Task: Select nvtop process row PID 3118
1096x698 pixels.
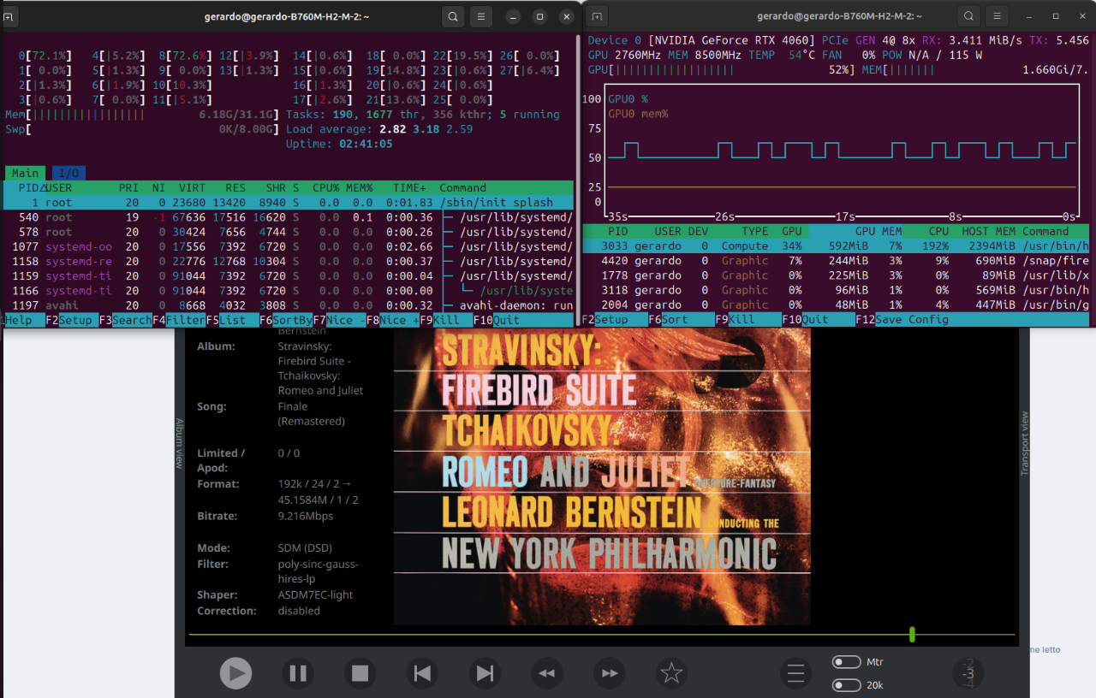Action: pyautogui.click(x=836, y=290)
